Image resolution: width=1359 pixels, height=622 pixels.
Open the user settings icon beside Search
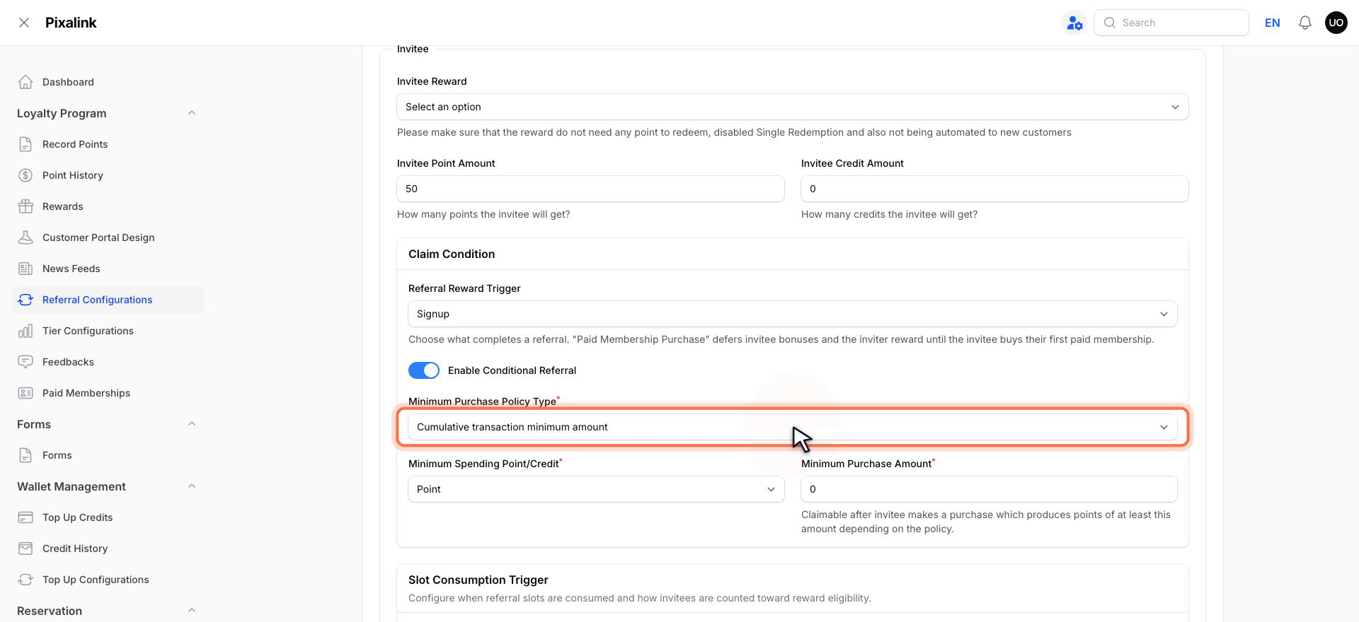click(1074, 23)
